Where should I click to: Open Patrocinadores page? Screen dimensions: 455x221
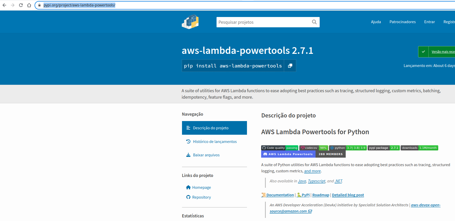(402, 22)
